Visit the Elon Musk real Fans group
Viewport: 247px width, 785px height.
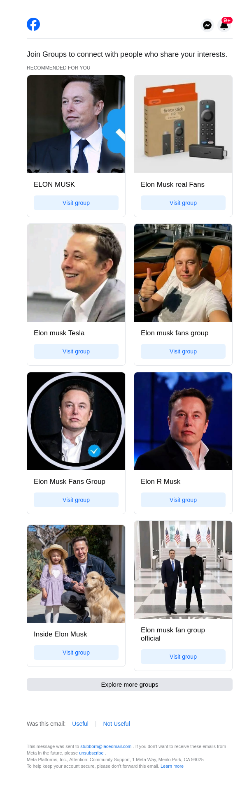[x=183, y=203]
